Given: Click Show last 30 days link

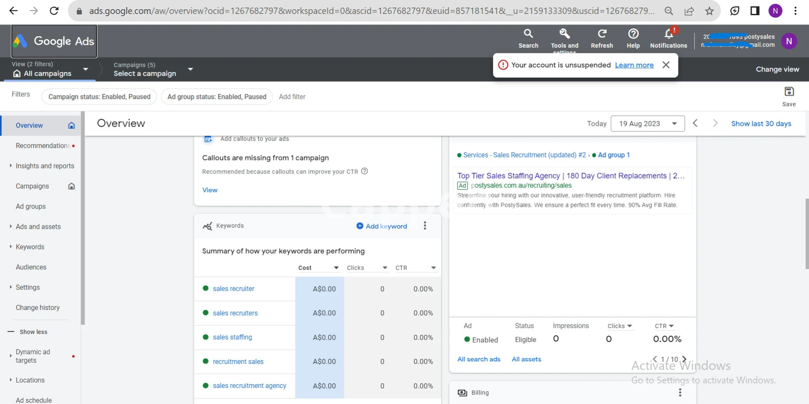Looking at the screenshot, I should pyautogui.click(x=761, y=123).
